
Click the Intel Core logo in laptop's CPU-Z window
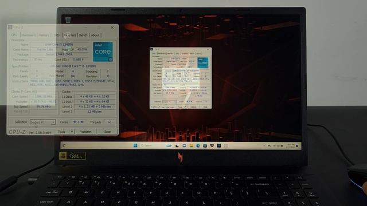[202, 63]
